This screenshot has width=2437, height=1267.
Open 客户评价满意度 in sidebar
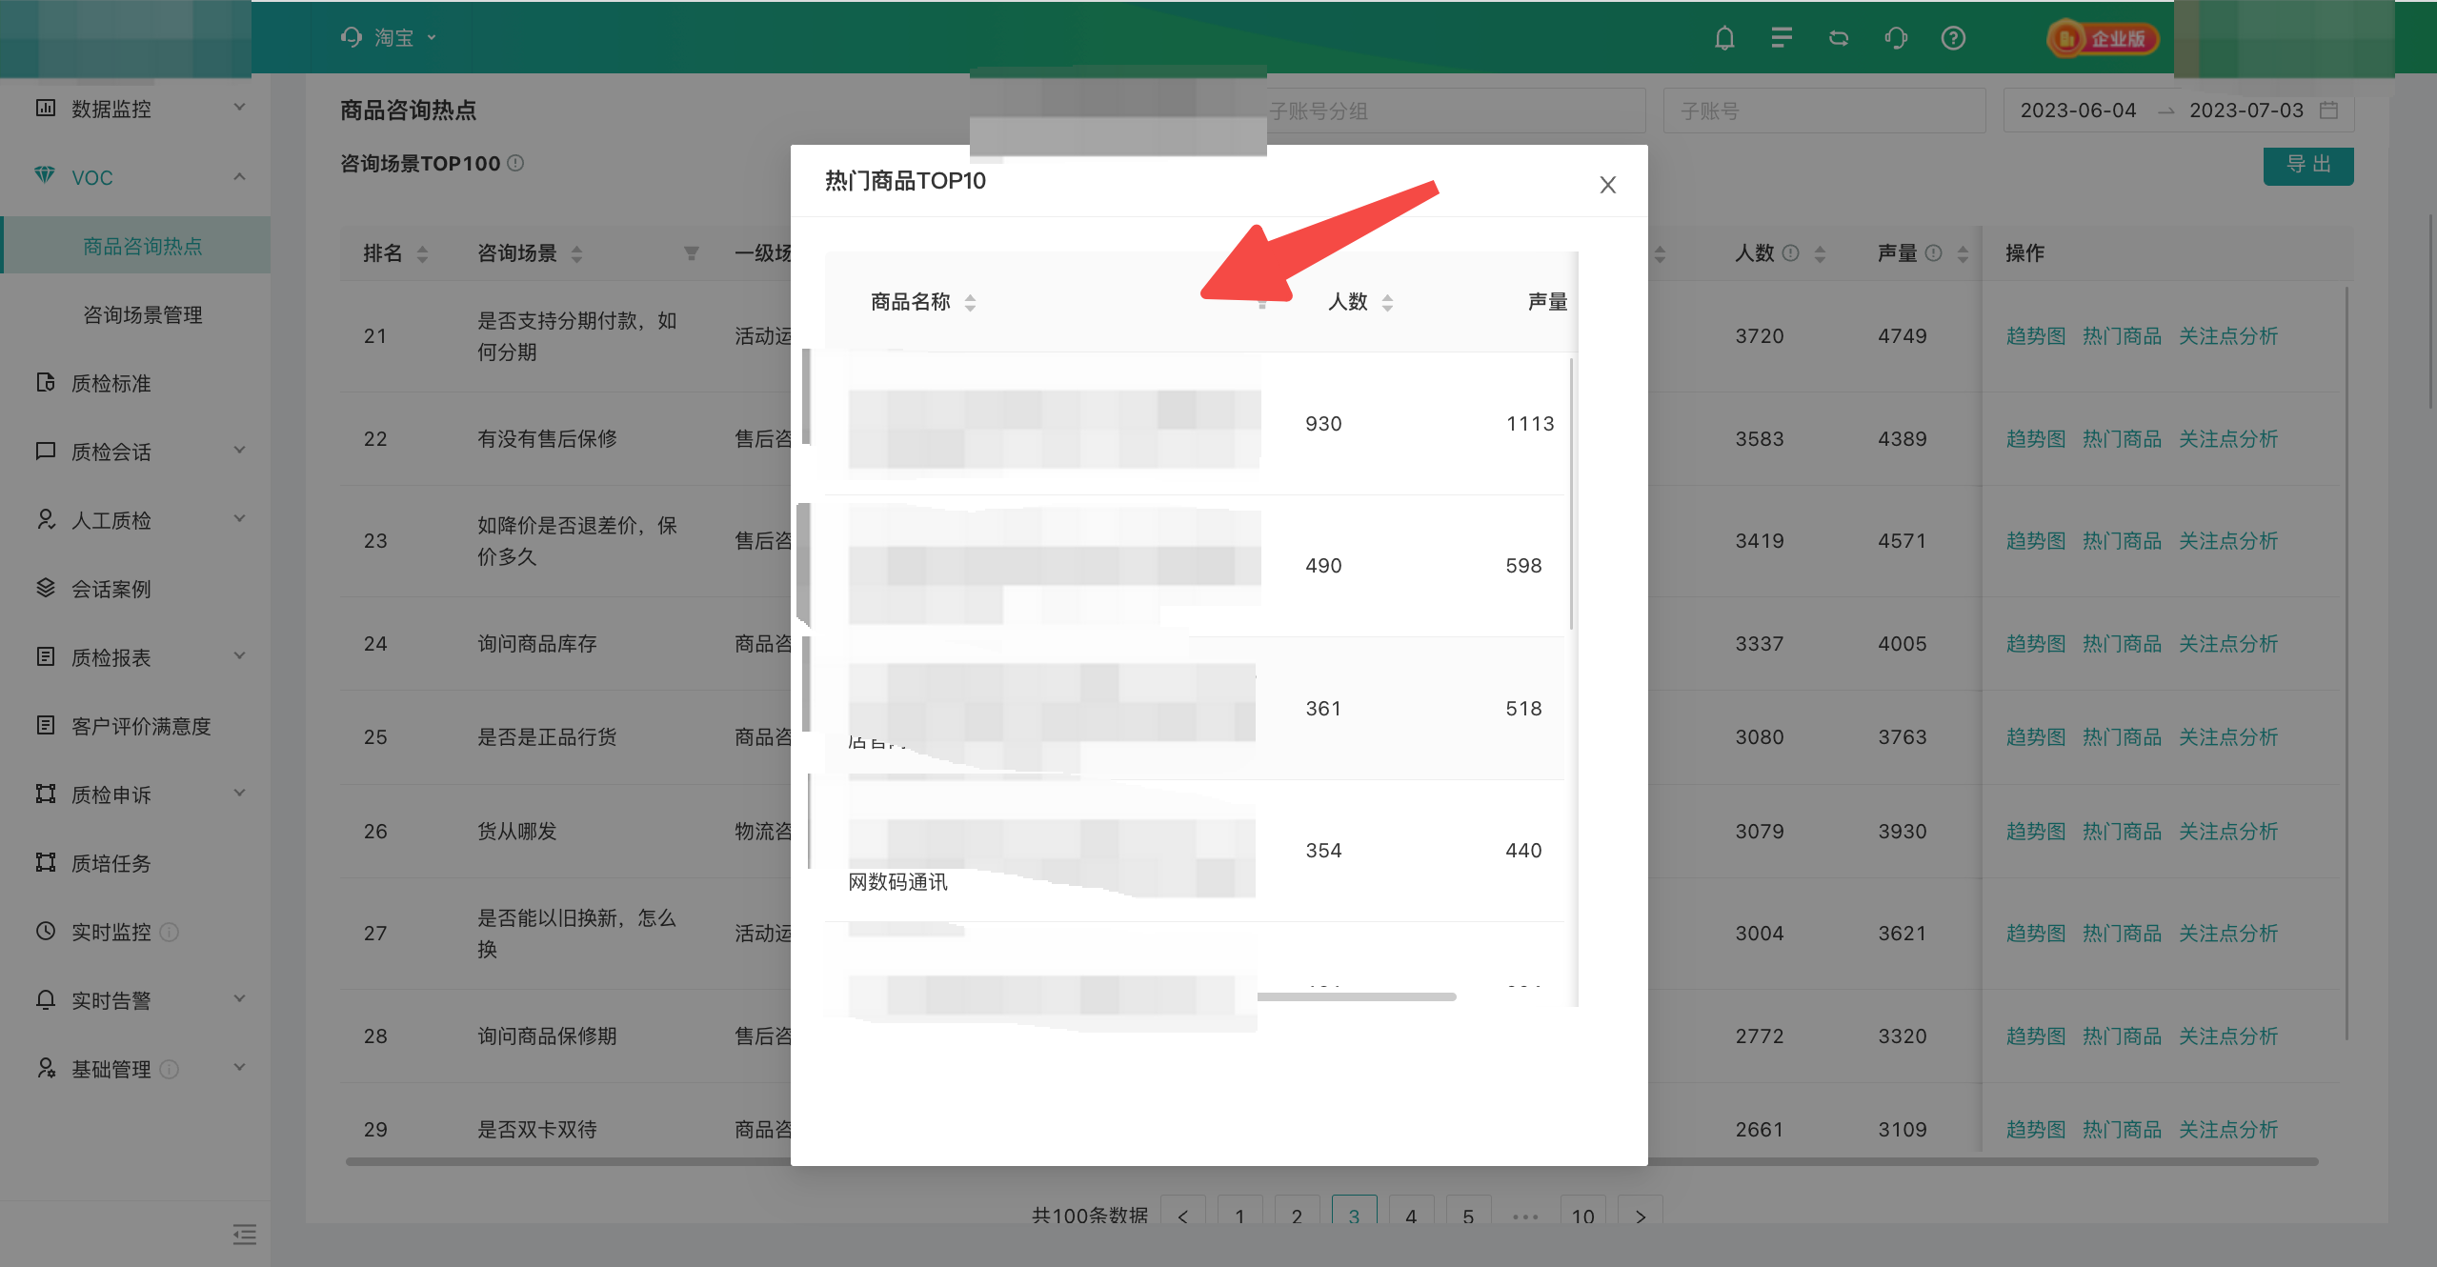pos(141,726)
